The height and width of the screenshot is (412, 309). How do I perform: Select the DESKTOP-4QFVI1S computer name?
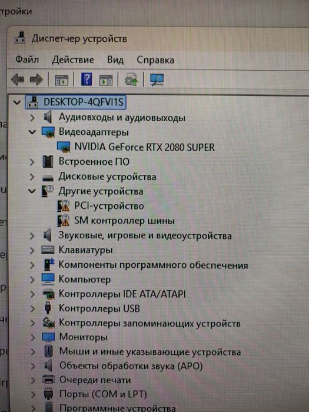(84, 102)
